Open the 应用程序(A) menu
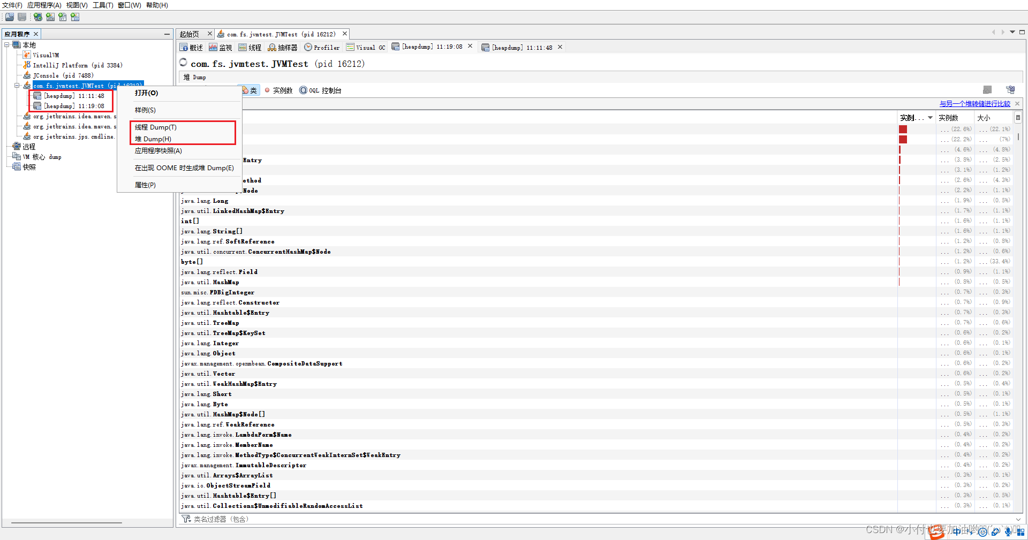 (44, 5)
